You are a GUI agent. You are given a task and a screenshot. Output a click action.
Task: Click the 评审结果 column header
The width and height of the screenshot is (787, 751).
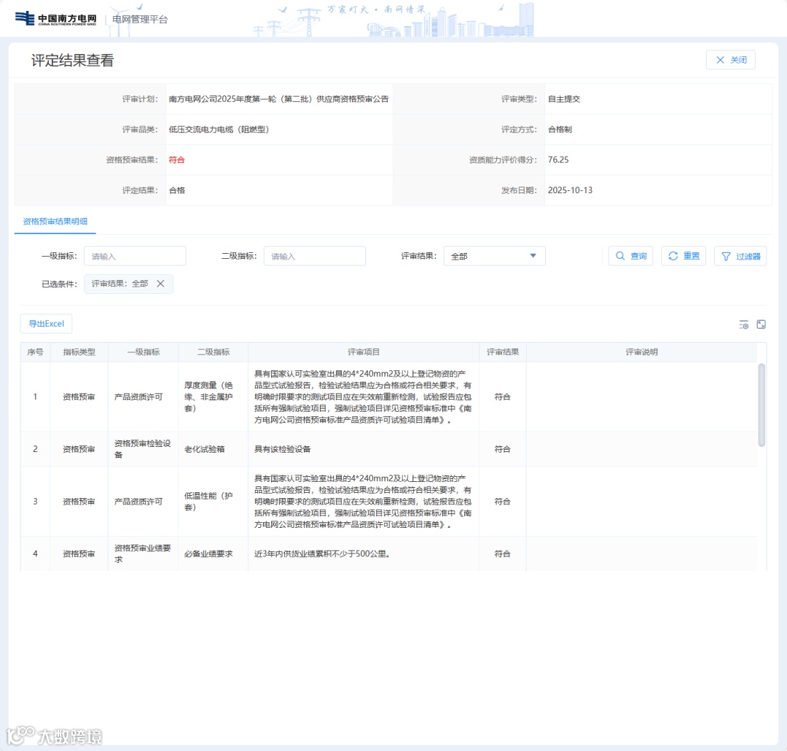(502, 352)
